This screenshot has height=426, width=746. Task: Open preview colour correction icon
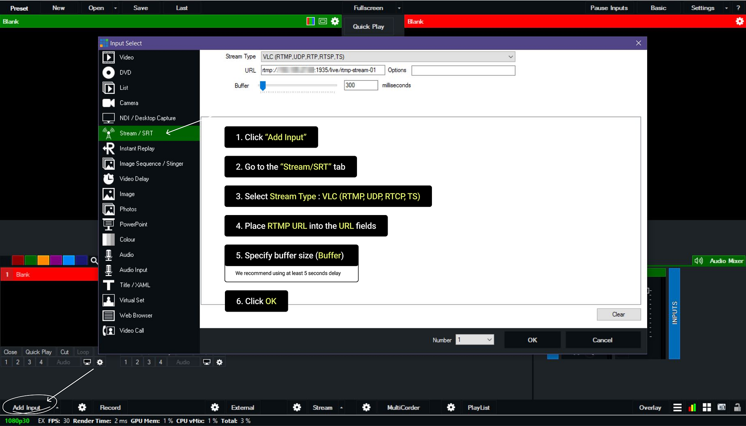point(310,21)
